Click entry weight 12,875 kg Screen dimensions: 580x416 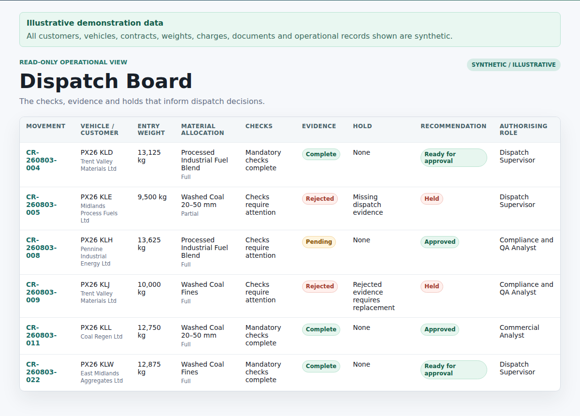[149, 368]
